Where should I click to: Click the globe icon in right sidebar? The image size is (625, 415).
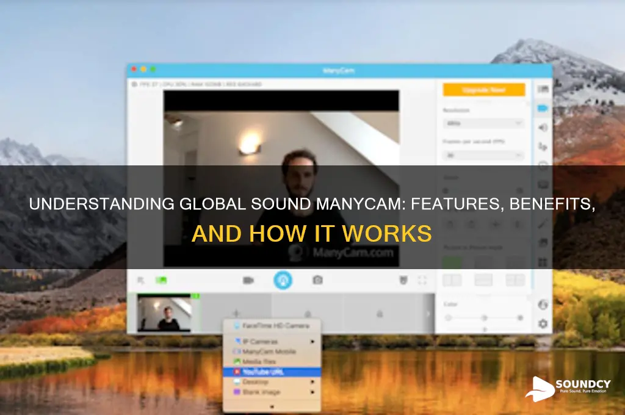[x=543, y=305]
